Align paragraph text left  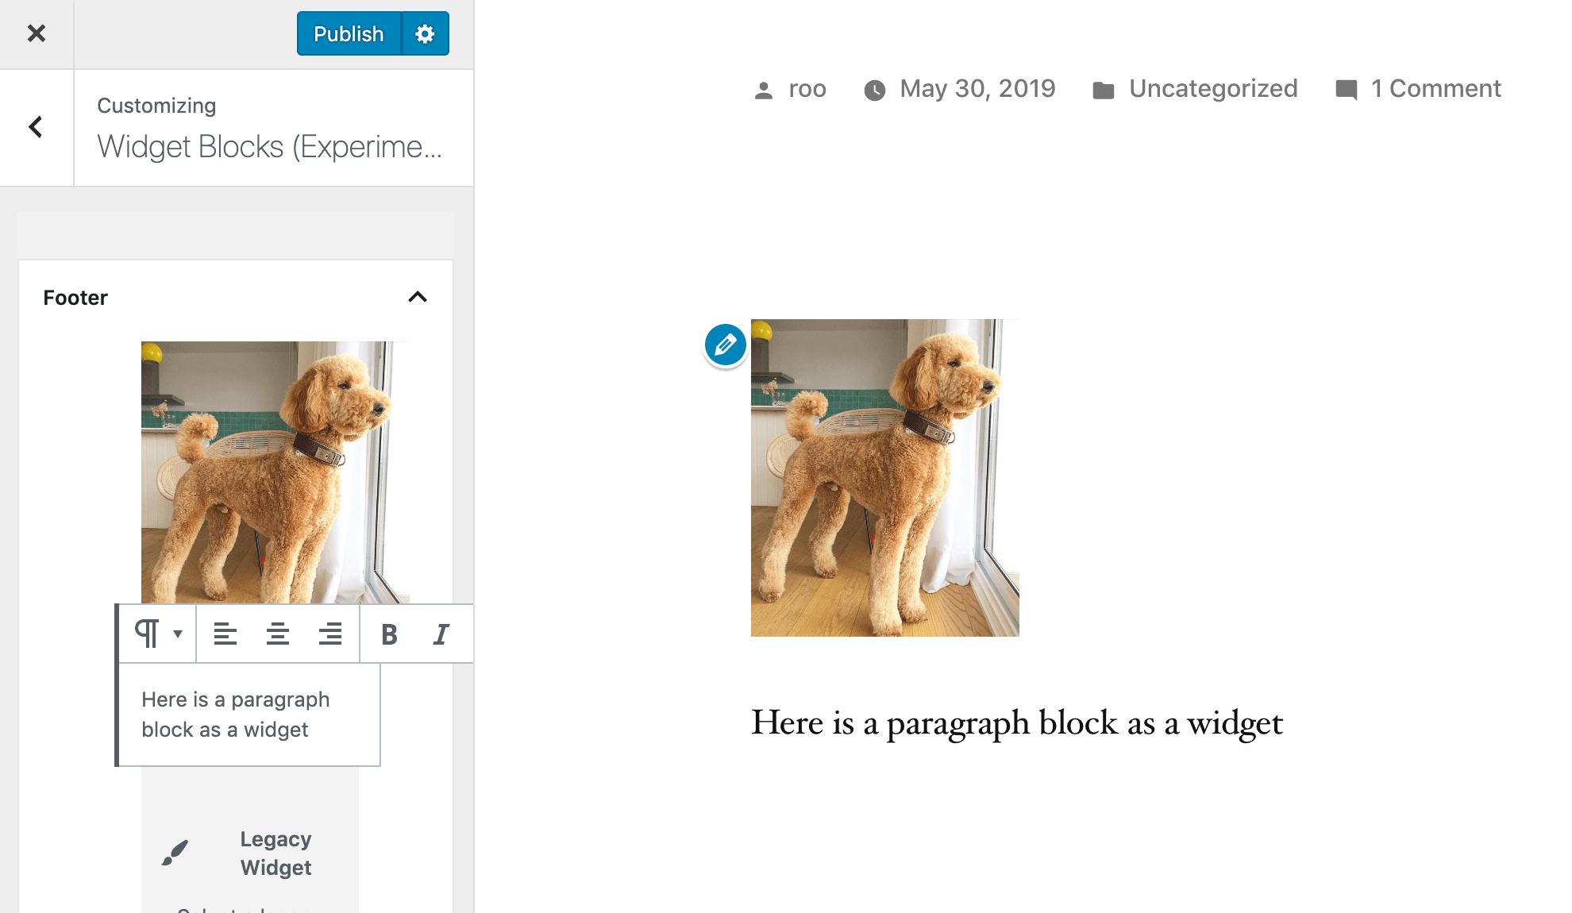click(225, 634)
